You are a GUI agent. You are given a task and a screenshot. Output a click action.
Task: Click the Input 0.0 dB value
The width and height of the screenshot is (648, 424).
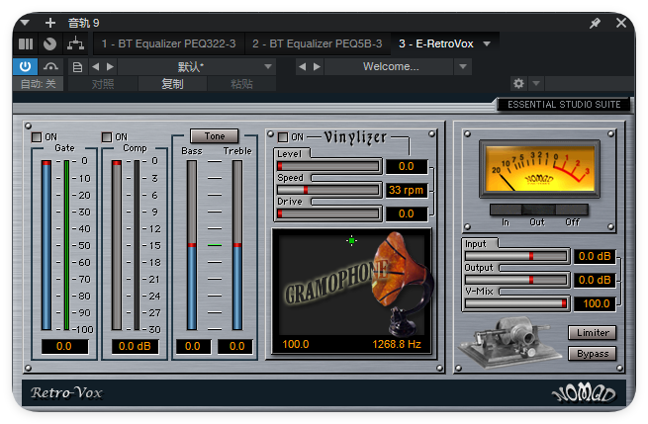(x=595, y=256)
